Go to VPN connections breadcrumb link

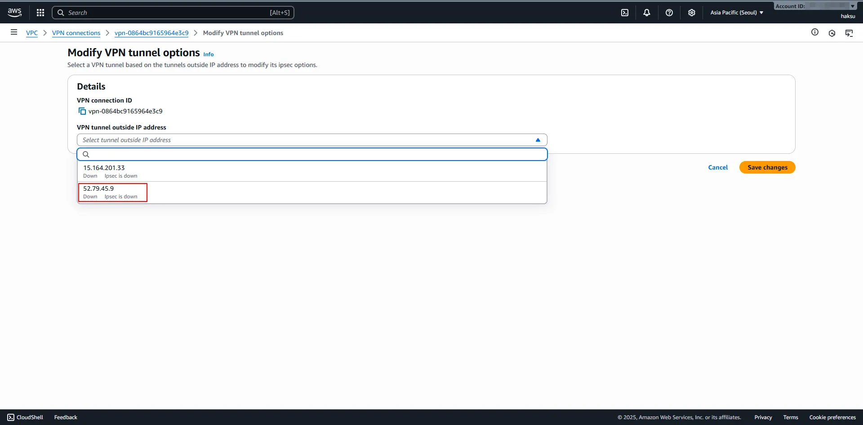coord(76,33)
